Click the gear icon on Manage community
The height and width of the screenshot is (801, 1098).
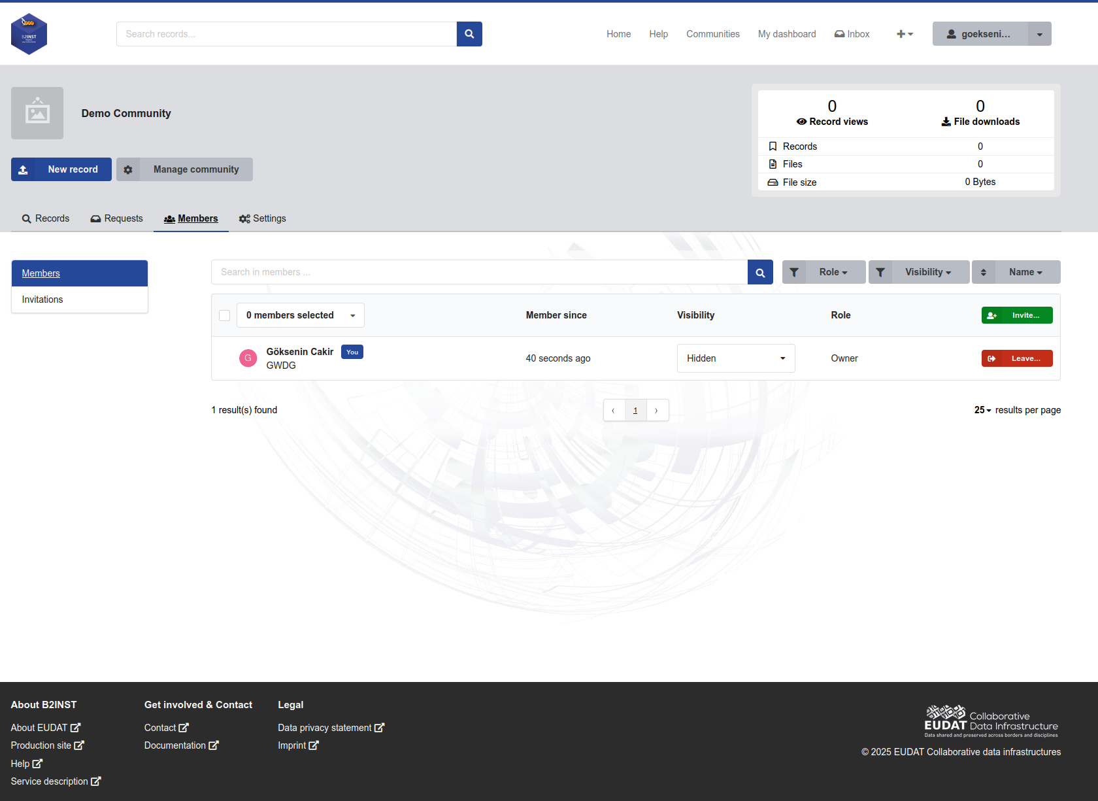tap(128, 169)
